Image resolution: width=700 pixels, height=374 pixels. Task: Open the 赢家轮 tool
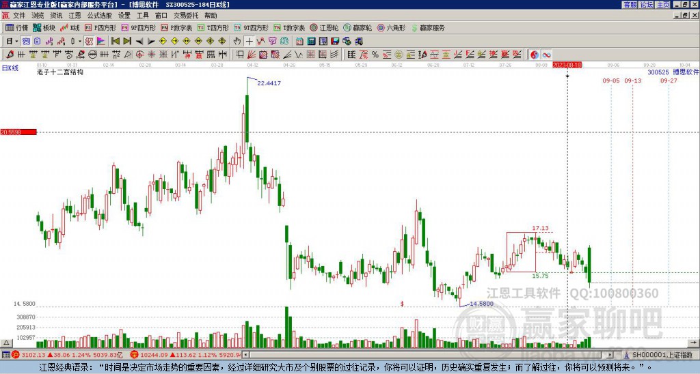[x=358, y=27]
